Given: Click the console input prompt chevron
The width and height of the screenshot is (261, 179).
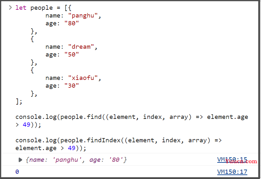Looking at the screenshot, I should 10,8.
